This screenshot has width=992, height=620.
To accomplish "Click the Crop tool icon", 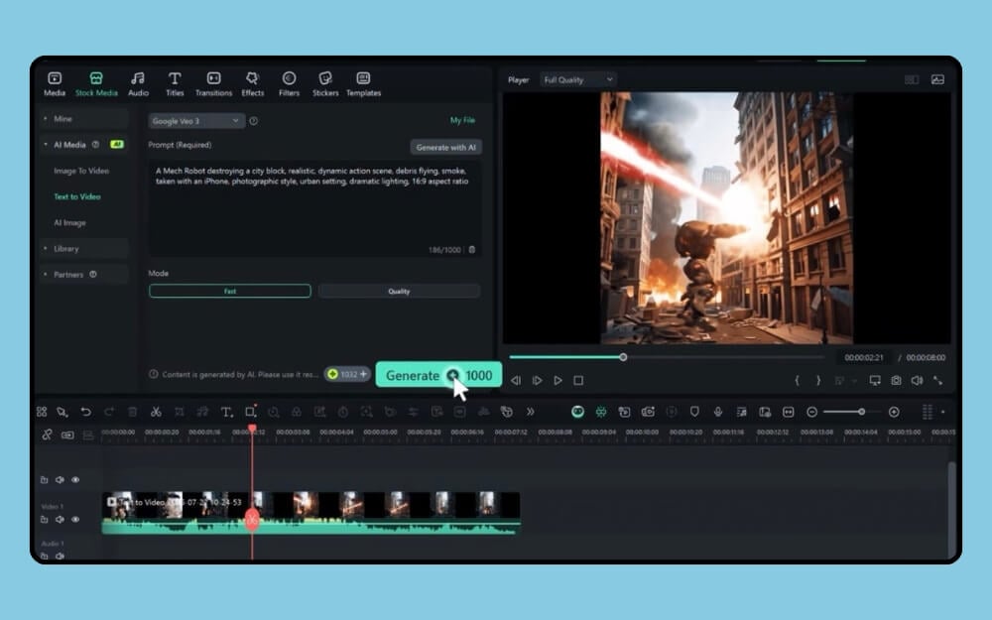I will click(251, 411).
